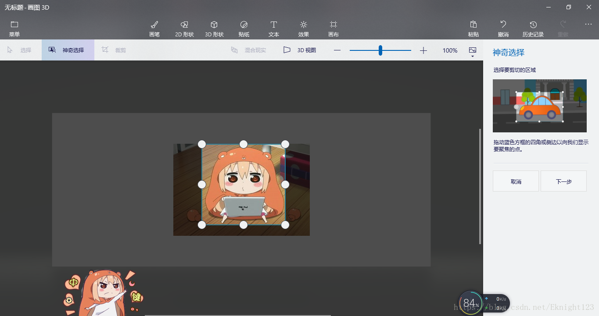Image resolution: width=599 pixels, height=316 pixels.
Task: Toggle the 3D 视图 view
Action: [x=300, y=50]
